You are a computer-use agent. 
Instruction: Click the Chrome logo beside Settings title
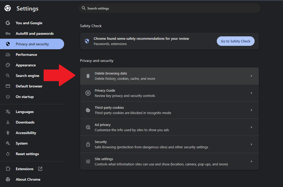pos(8,8)
